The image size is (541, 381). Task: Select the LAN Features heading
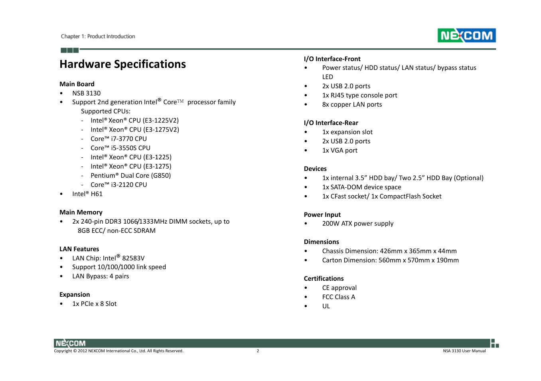79,249
